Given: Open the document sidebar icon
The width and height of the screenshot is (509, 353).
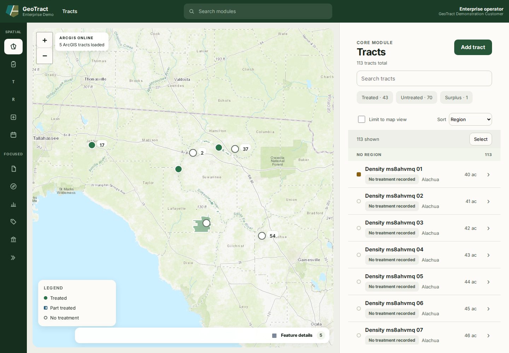Looking at the screenshot, I should tap(13, 169).
